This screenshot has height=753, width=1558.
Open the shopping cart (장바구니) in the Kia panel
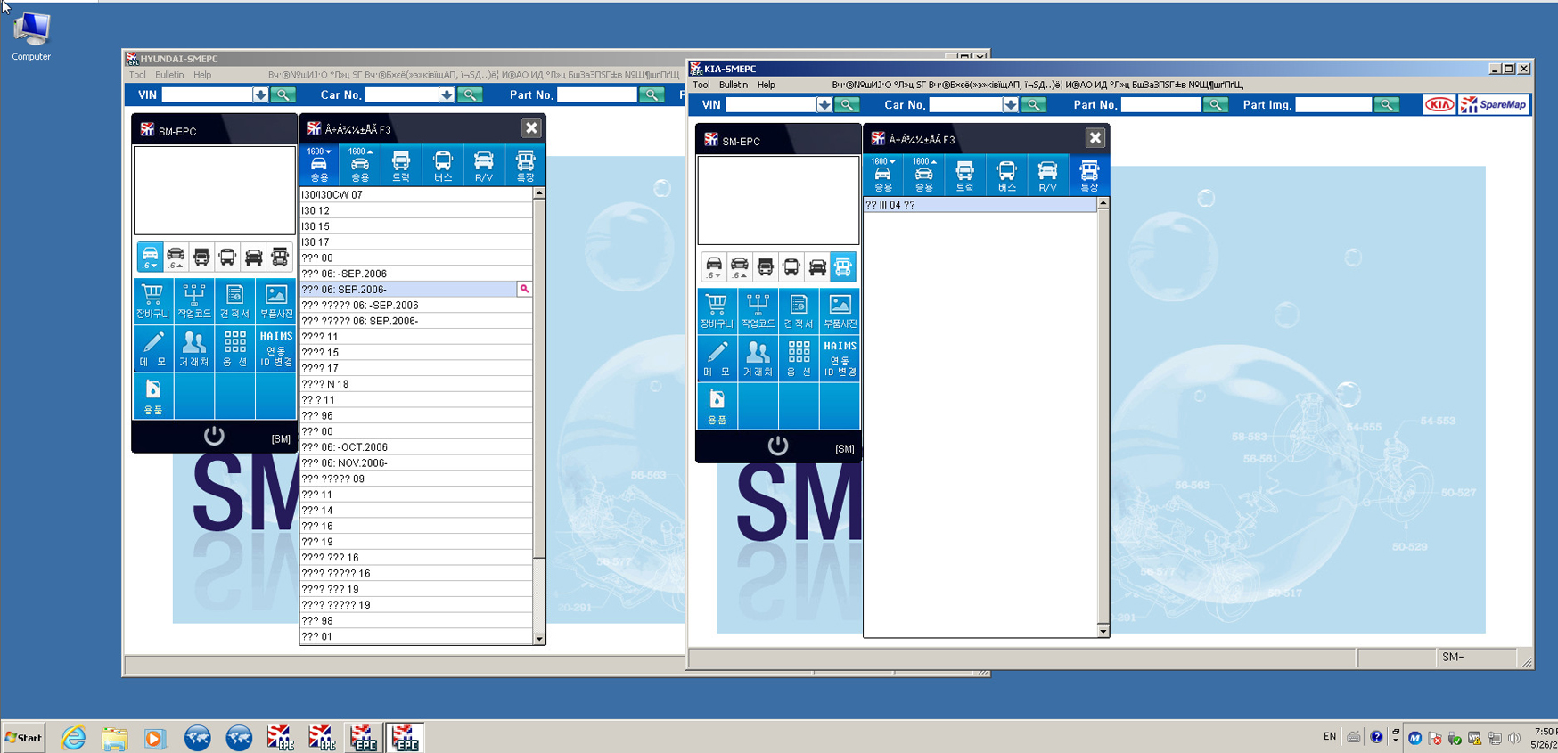[716, 310]
